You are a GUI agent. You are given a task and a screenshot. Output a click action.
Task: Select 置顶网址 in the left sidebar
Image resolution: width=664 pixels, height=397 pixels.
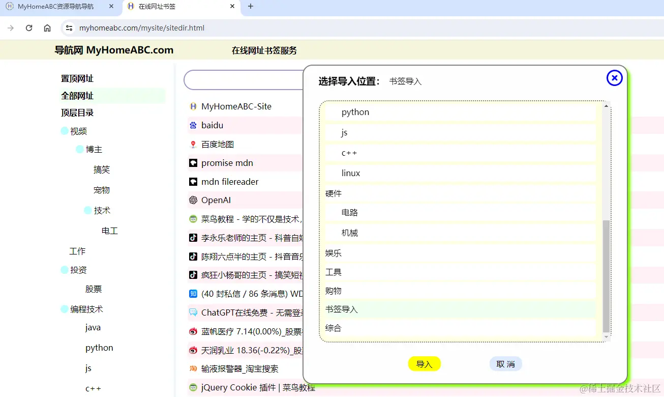point(77,78)
